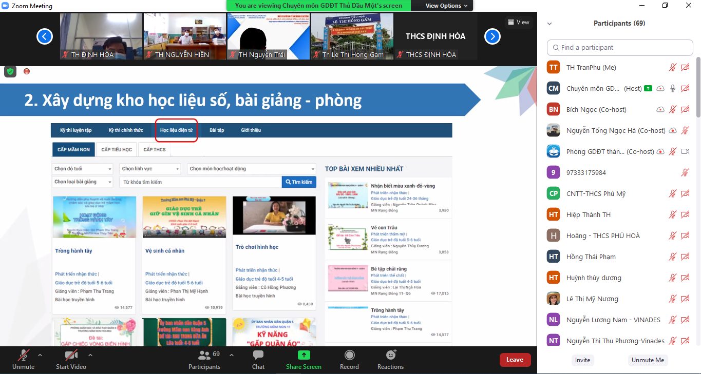Image resolution: width=701 pixels, height=374 pixels.
Task: Click the green Share Screen icon
Action: pos(304,355)
